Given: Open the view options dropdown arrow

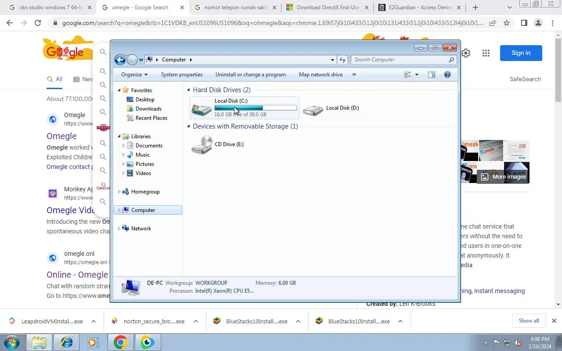Looking at the screenshot, I should click(417, 75).
